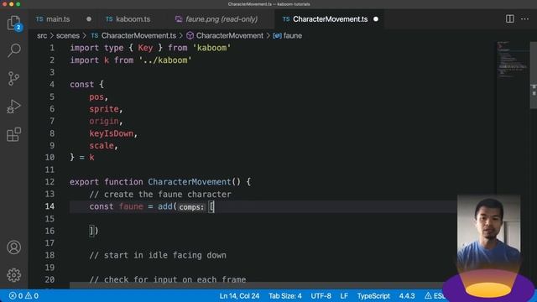The image size is (537, 302).
Task: Open the Search view icon
Action: (x=14, y=50)
